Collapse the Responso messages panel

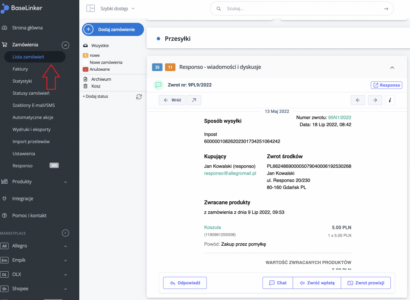click(392, 68)
